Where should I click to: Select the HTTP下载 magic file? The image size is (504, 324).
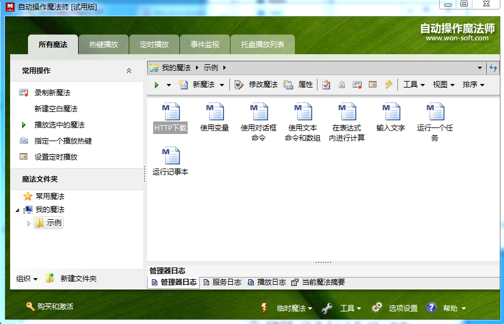click(x=170, y=117)
